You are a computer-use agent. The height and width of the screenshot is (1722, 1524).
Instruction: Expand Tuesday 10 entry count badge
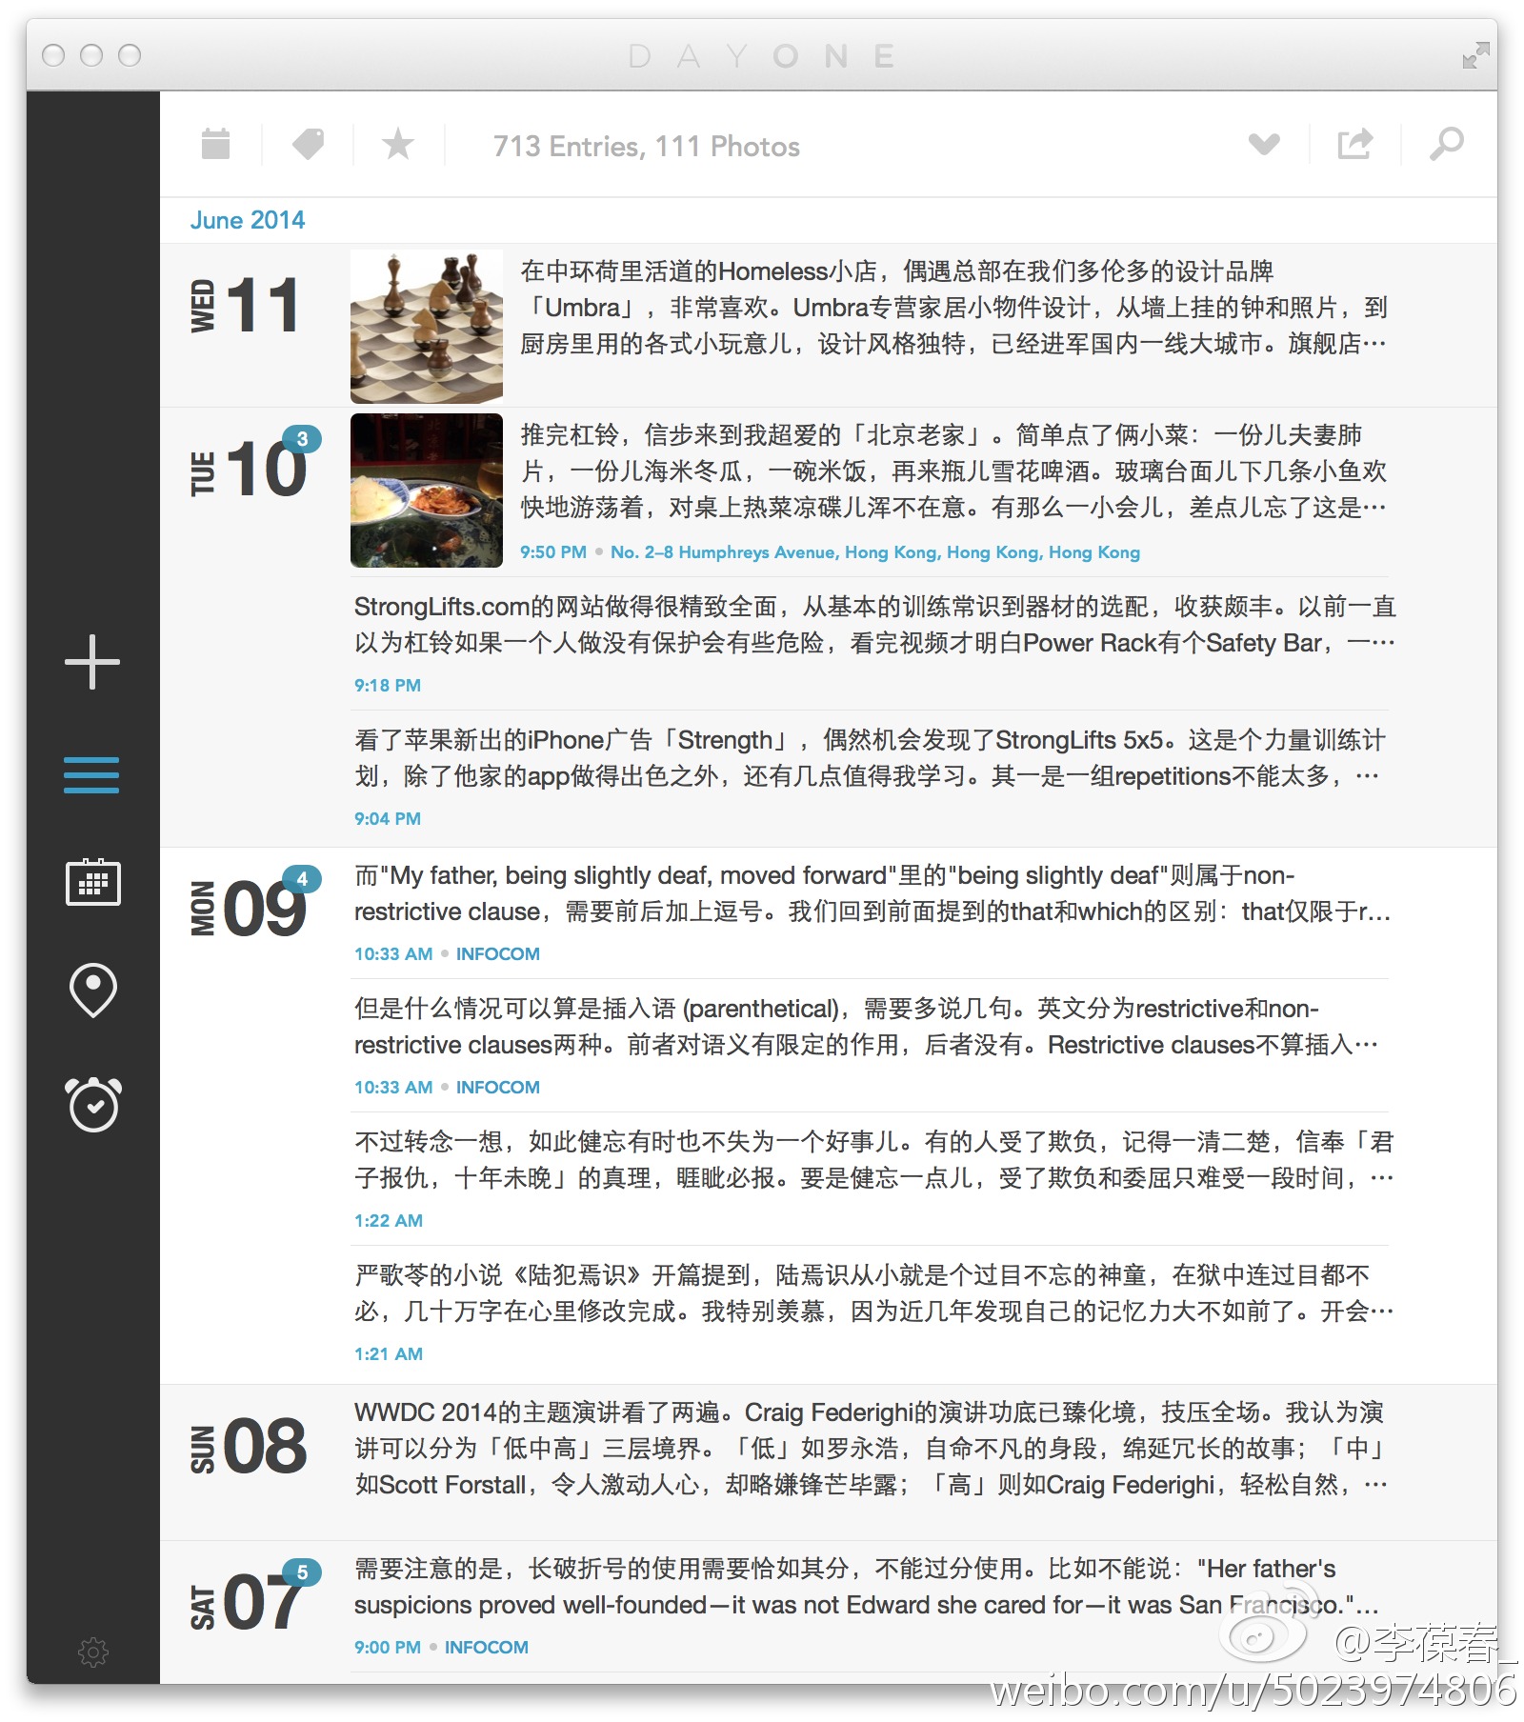(x=302, y=439)
